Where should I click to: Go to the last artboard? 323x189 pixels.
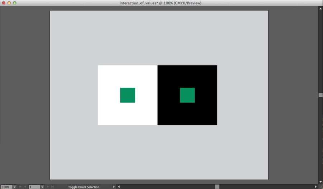click(x=52, y=187)
